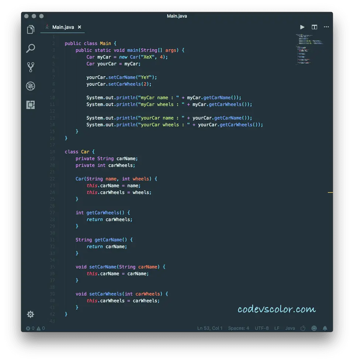Change encoding via UTF-8 entry
354x362 pixels.
pyautogui.click(x=262, y=328)
